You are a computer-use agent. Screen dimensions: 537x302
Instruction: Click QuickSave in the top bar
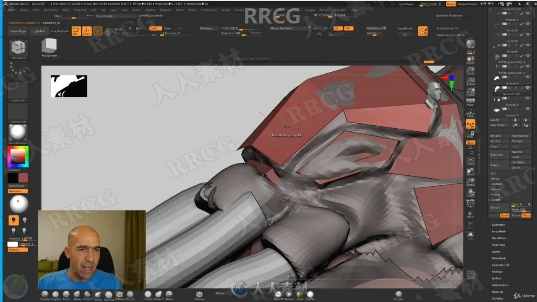[406, 4]
